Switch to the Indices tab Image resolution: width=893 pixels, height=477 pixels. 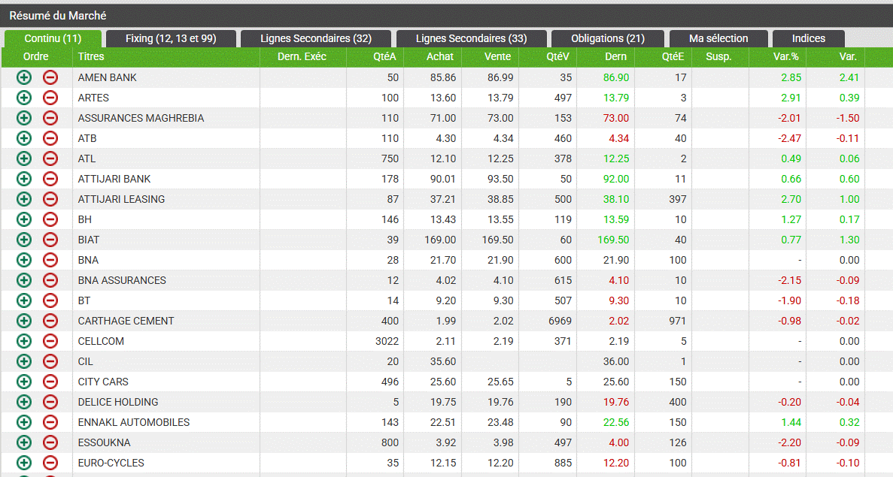tap(809, 38)
